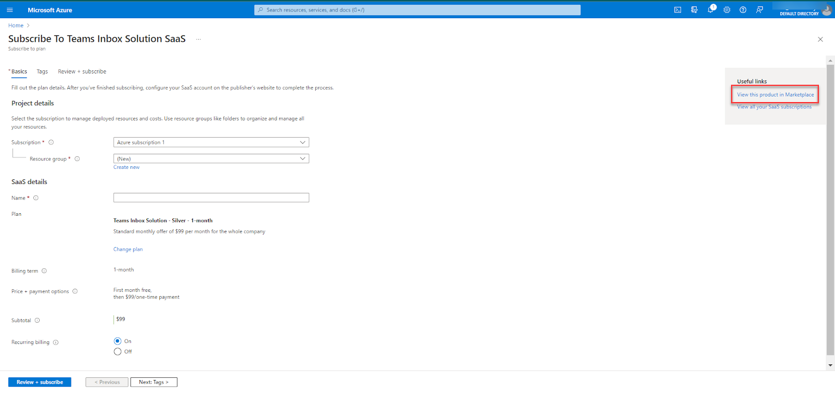Click the info icon next to Subtotal
This screenshot has width=835, height=393.
click(37, 321)
